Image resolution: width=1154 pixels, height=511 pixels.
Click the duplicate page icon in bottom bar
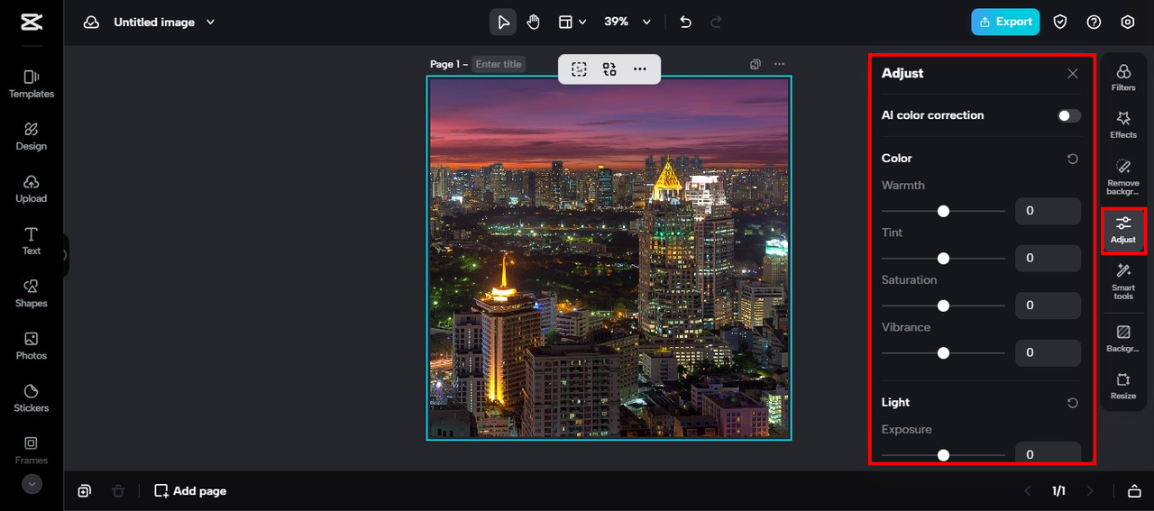click(x=84, y=491)
